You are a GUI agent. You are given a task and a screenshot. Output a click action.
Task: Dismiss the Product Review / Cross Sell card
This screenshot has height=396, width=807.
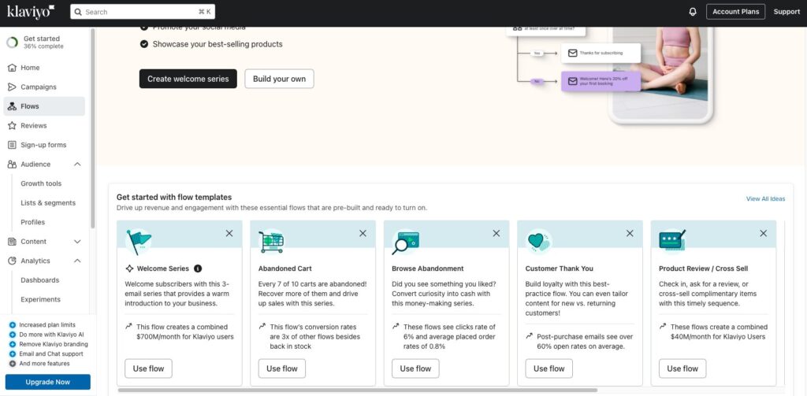763,234
